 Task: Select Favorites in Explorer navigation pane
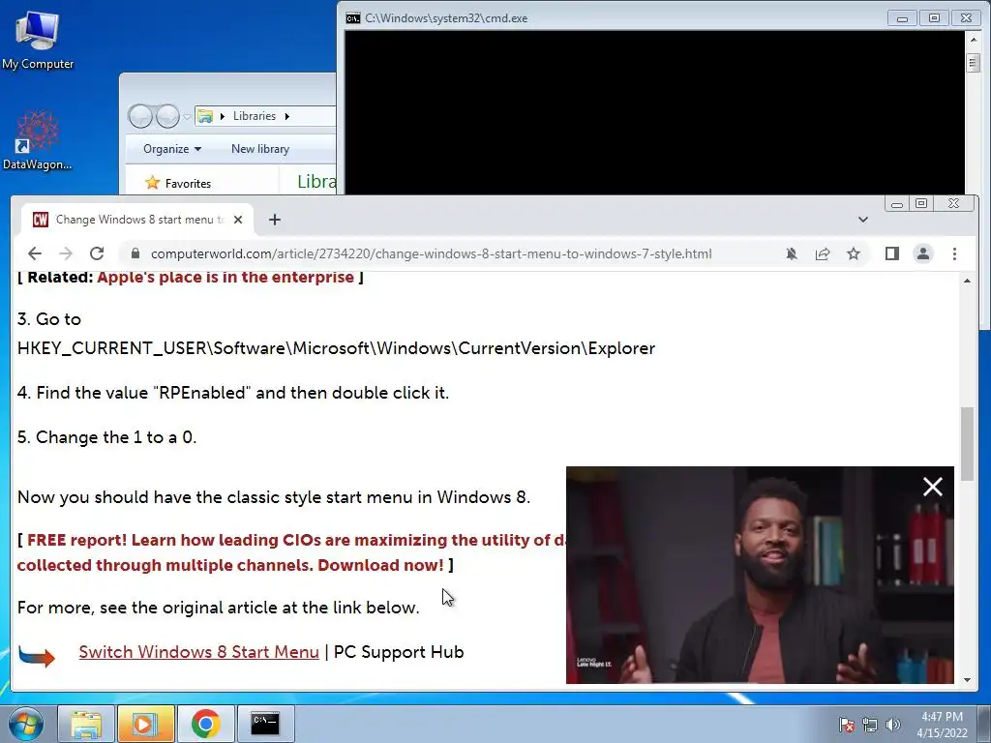[x=188, y=184]
